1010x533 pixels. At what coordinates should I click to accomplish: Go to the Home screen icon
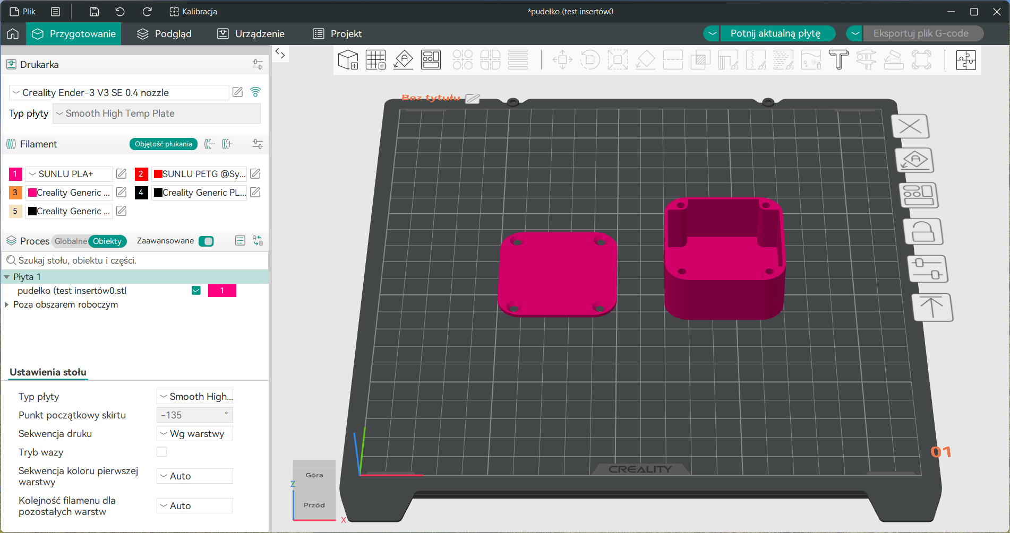click(x=13, y=34)
